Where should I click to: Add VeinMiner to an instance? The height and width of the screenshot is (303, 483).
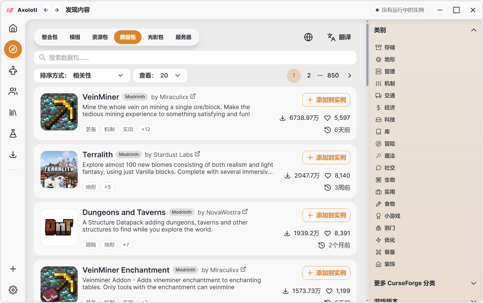pos(326,100)
